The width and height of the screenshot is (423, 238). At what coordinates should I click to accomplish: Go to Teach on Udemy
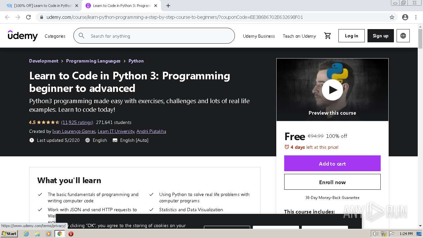[x=299, y=36]
